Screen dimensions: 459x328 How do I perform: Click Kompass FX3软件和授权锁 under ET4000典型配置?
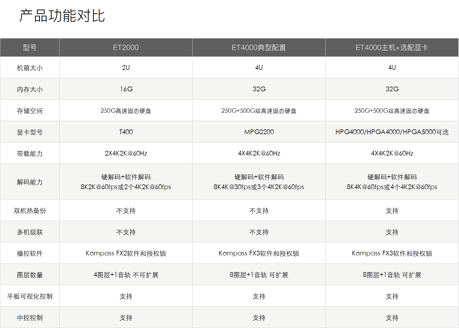click(259, 253)
